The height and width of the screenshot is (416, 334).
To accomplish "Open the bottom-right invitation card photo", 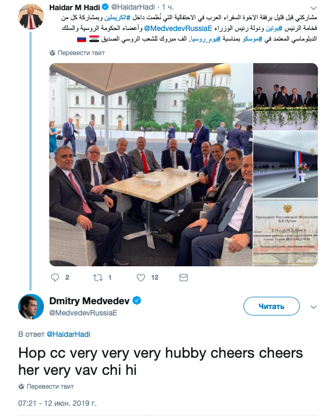I will 285,233.
